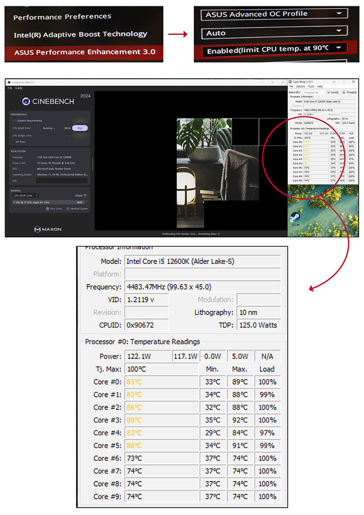
Task: Stop the CPU Multi Core test
Action: click(x=80, y=128)
